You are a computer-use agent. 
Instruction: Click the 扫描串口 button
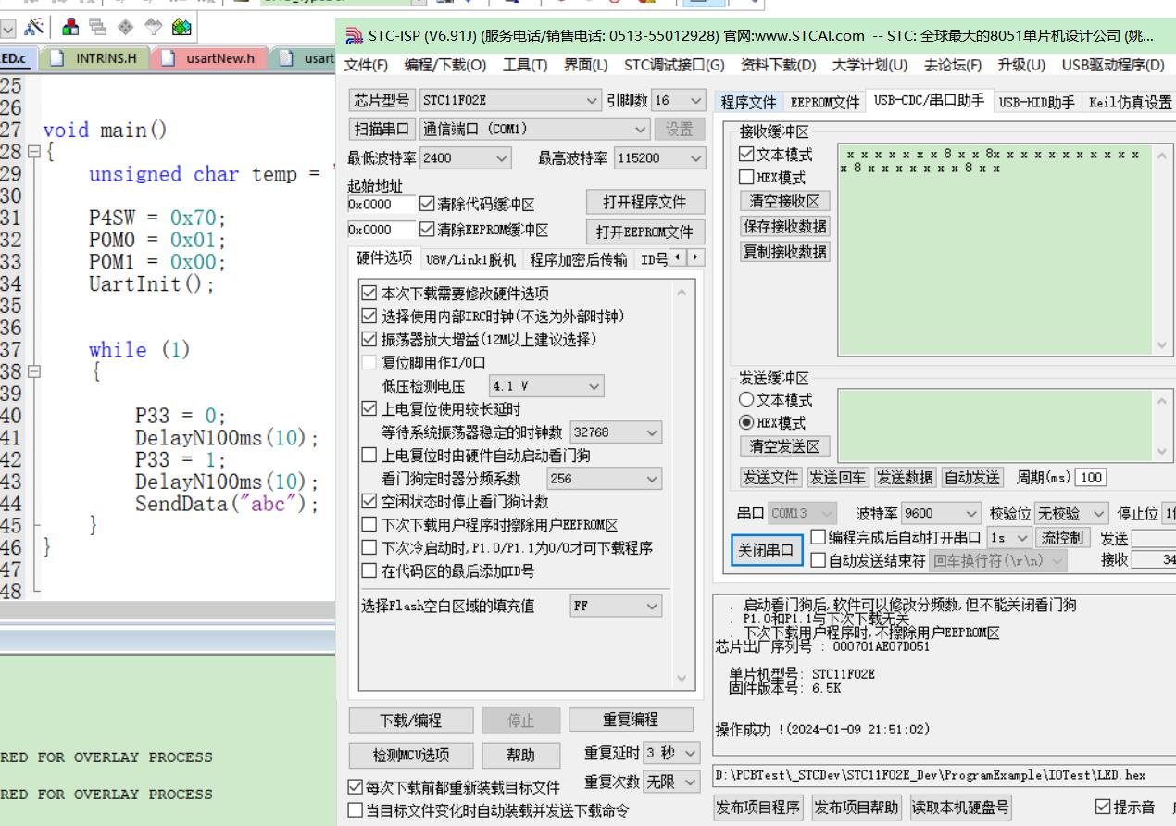(382, 130)
